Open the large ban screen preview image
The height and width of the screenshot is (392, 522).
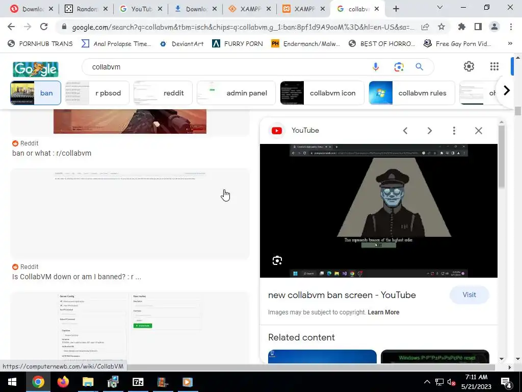[x=379, y=211]
